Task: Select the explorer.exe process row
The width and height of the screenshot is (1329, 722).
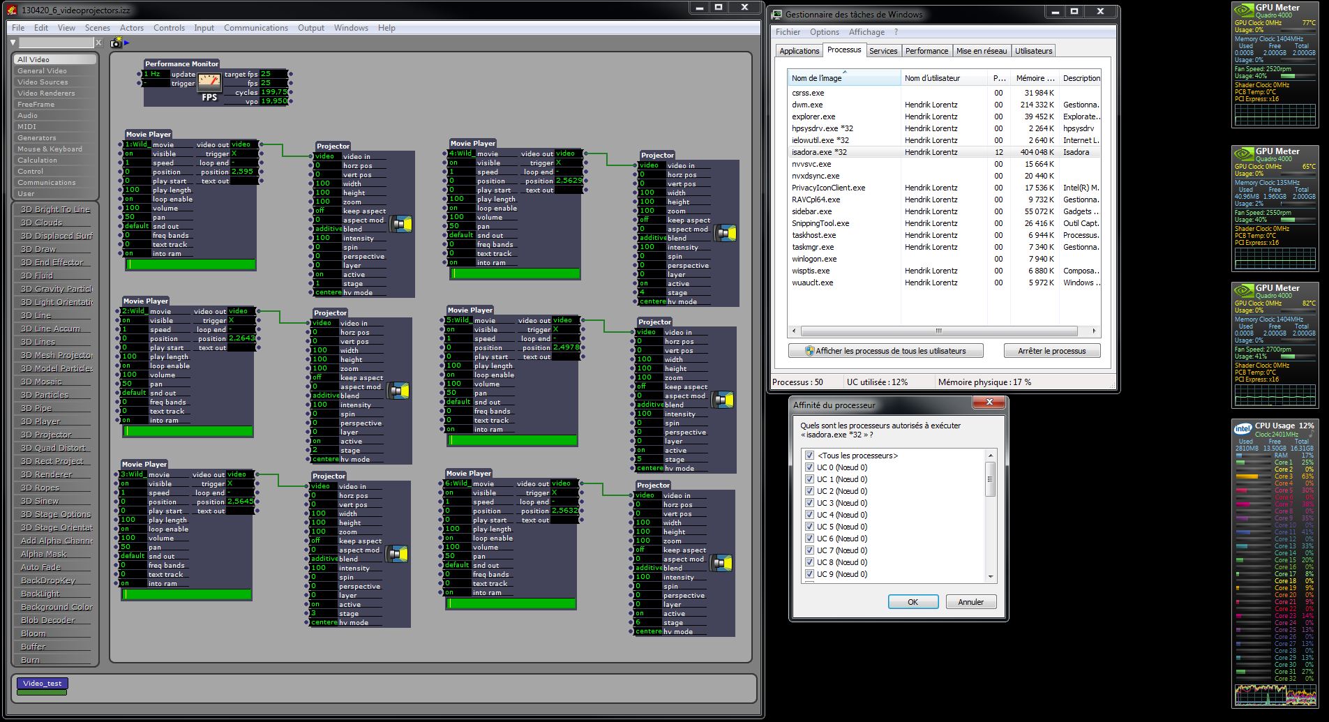Action: click(945, 116)
